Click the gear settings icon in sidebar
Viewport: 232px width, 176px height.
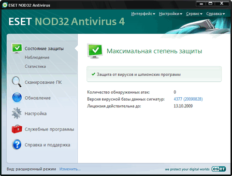(x=16, y=113)
